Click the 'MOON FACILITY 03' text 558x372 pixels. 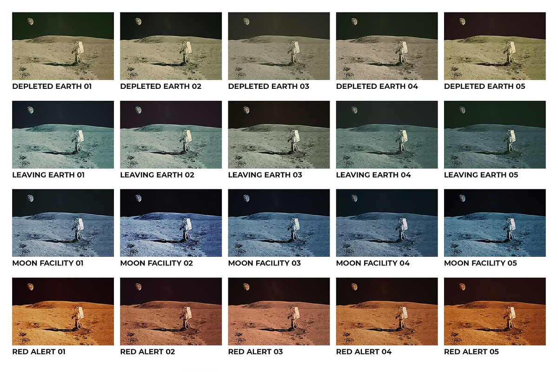point(265,263)
